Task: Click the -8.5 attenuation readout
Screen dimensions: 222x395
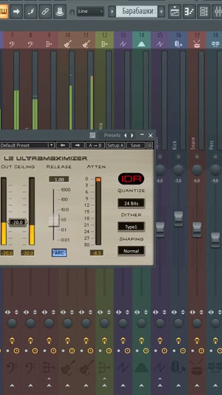Action: click(96, 253)
